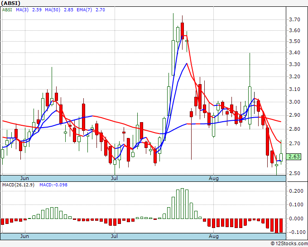The height and width of the screenshot is (247, 308).
Task: Click the MA(50) value 2.85
Action: coord(68,10)
